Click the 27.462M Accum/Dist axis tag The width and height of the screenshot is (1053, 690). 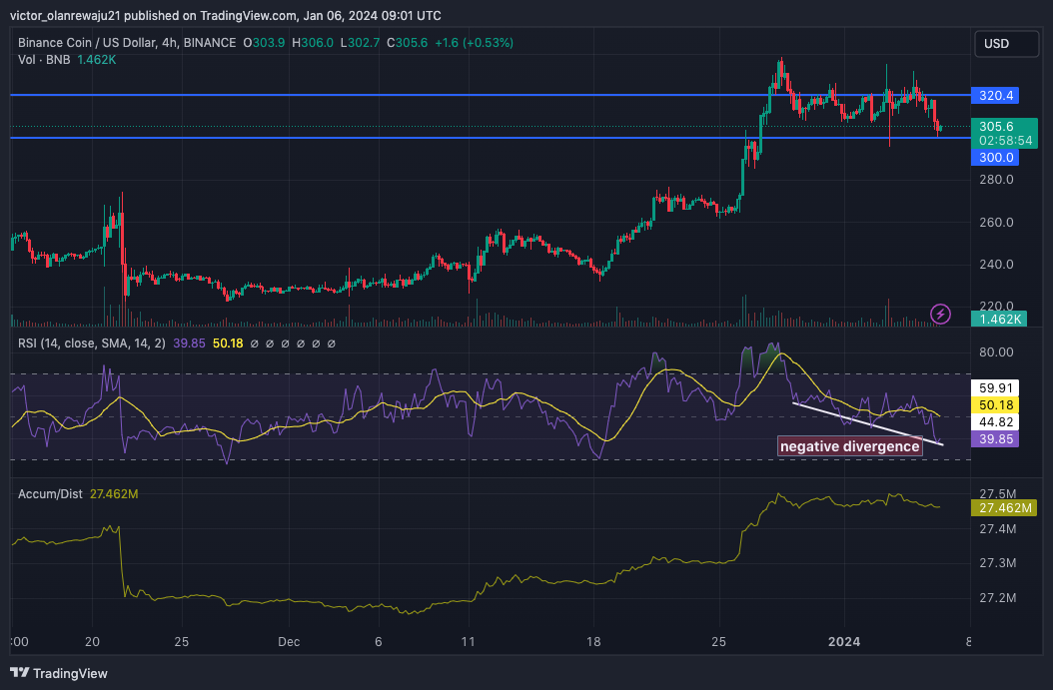click(1004, 507)
